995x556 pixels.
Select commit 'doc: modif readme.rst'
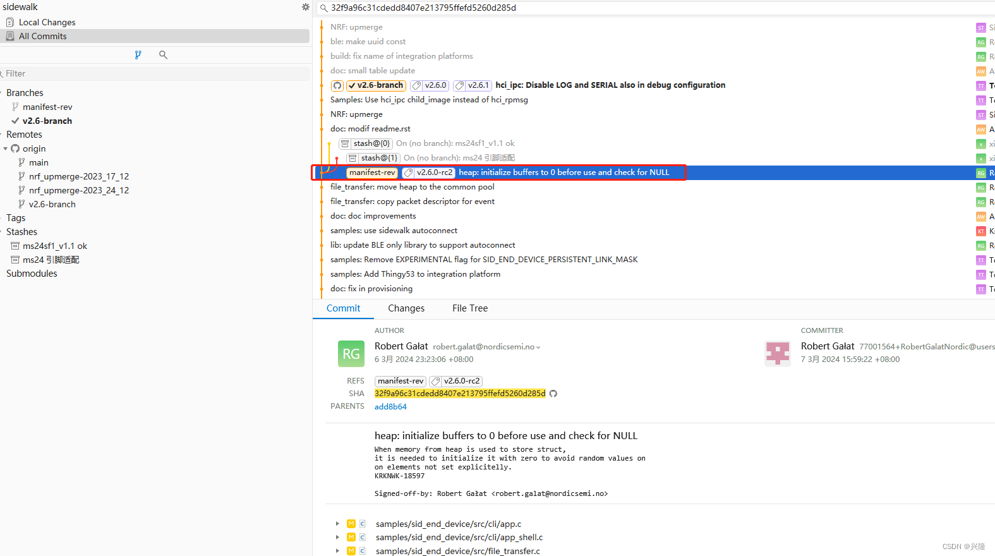point(370,129)
